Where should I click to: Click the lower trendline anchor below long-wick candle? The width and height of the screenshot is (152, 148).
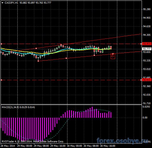coord(94,55)
